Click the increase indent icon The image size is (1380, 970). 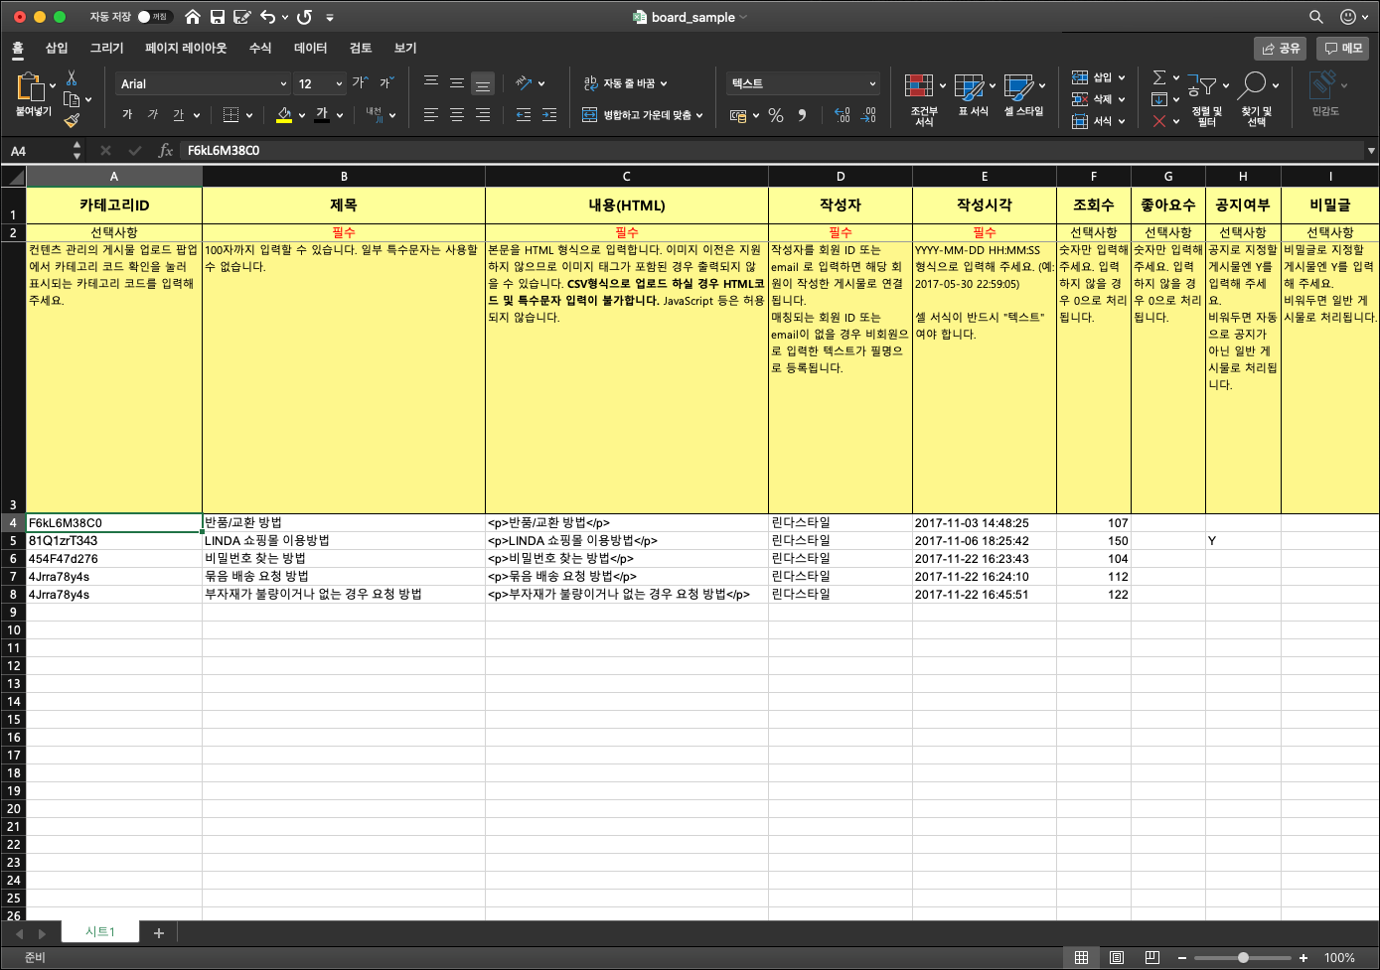(x=549, y=115)
